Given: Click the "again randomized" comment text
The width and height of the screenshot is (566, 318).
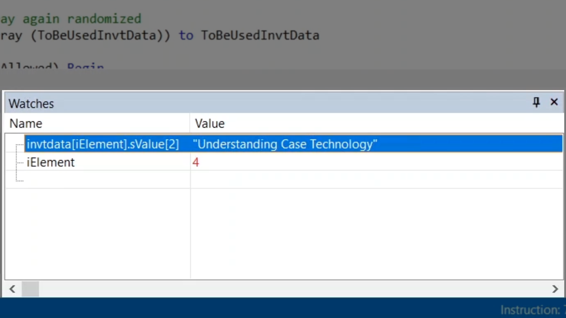Looking at the screenshot, I should (82, 19).
